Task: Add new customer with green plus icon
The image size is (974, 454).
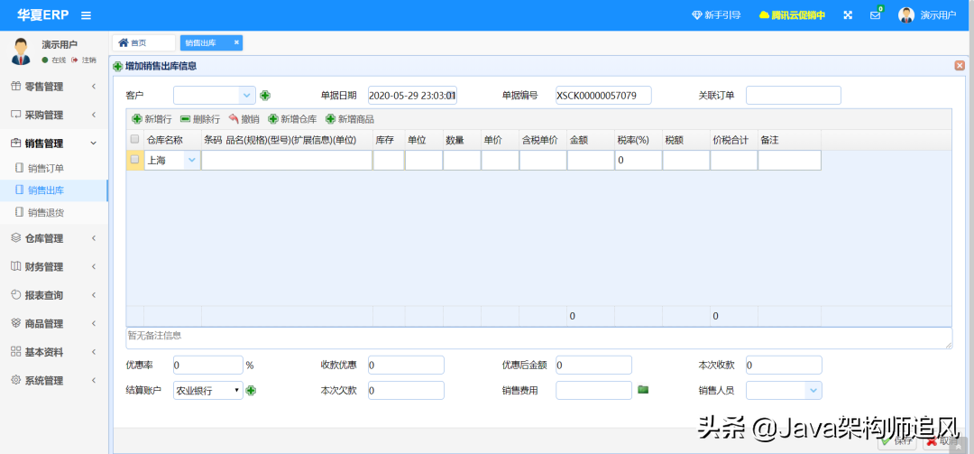Action: [265, 95]
